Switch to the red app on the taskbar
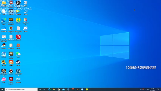The image size is (161, 91). click(x=73, y=89)
